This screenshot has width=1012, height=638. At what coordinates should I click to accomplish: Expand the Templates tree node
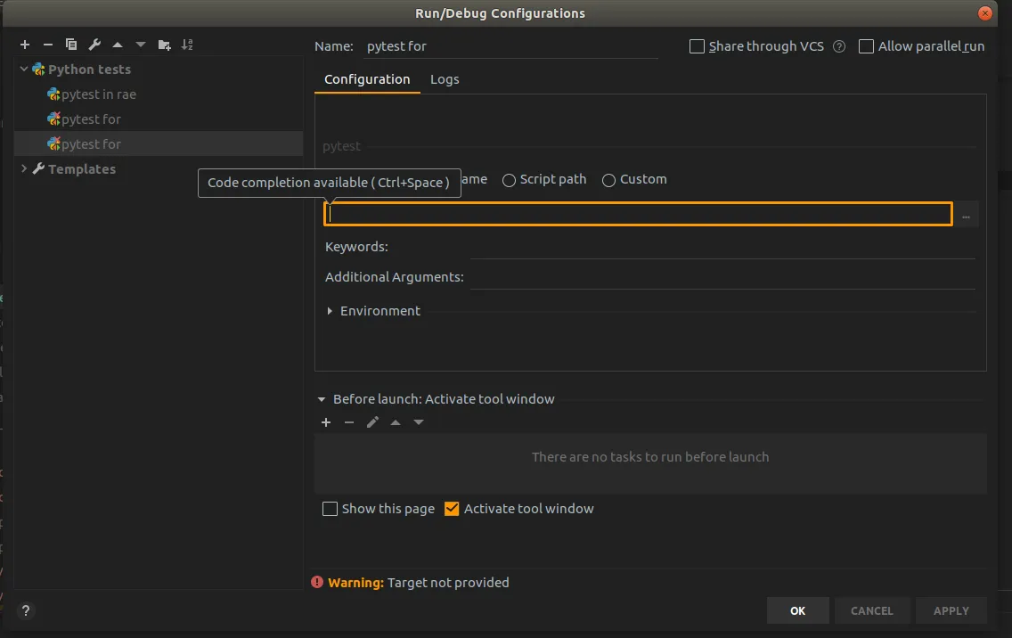tap(24, 168)
